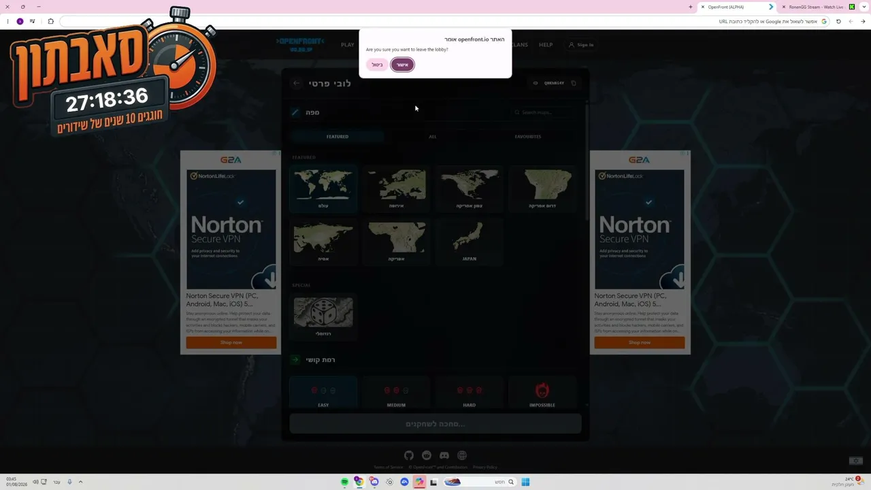Switch to the FEATURED maps tab

(338, 137)
